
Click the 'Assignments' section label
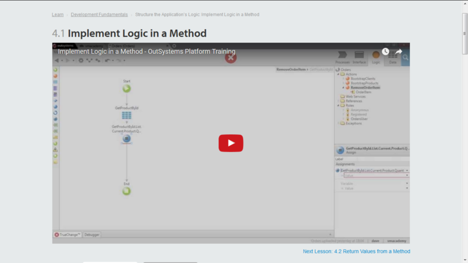pos(345,164)
